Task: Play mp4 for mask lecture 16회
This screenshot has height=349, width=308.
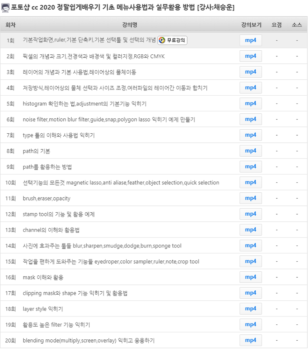Action: [x=250, y=278]
